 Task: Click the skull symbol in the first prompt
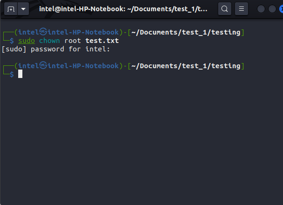tap(43, 32)
